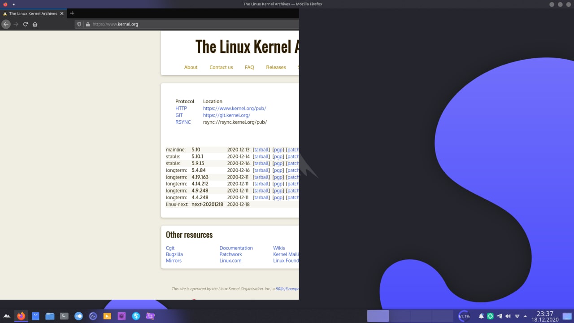
Task: Open the blue round runner icon app
Action: [x=136, y=316]
